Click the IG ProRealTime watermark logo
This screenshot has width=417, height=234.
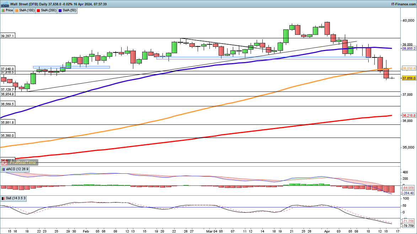[x=19, y=162]
